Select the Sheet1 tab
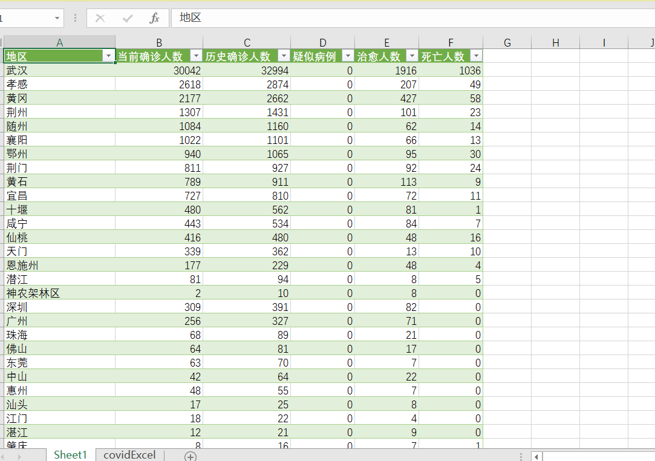This screenshot has width=655, height=461. [x=70, y=455]
